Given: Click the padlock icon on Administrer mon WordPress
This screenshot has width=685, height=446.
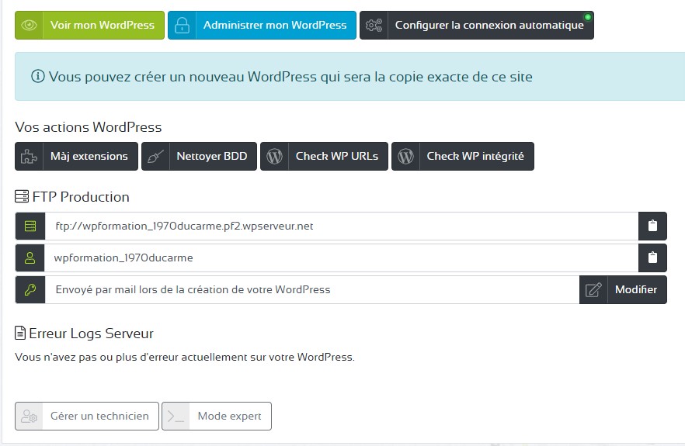Looking at the screenshot, I should [x=182, y=25].
